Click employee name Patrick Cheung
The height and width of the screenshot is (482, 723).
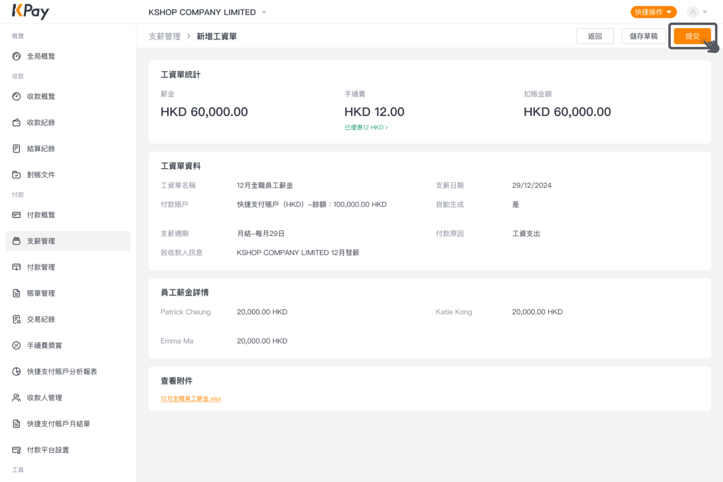tap(185, 312)
